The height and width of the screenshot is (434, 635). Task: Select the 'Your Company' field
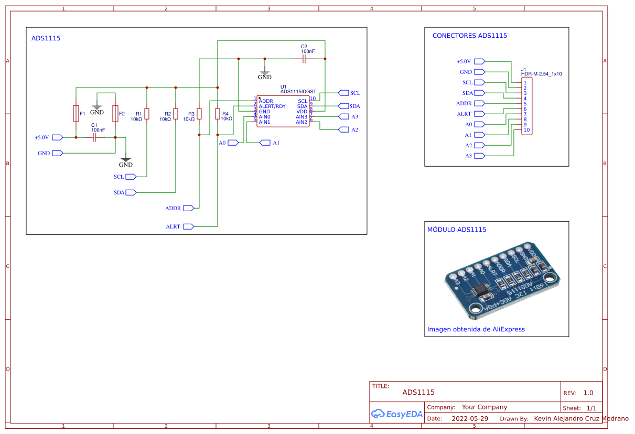click(x=485, y=407)
